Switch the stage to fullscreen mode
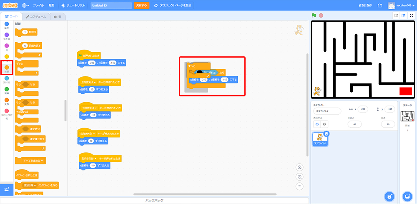This screenshot has width=417, height=204. 412,15
